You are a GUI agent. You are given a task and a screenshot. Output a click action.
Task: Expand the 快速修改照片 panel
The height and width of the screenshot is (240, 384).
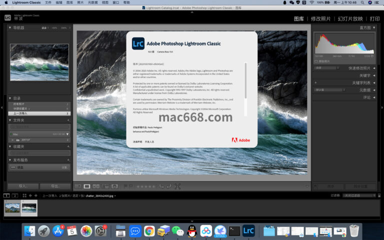[x=374, y=68]
